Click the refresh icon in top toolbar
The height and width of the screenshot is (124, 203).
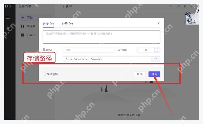point(178,6)
